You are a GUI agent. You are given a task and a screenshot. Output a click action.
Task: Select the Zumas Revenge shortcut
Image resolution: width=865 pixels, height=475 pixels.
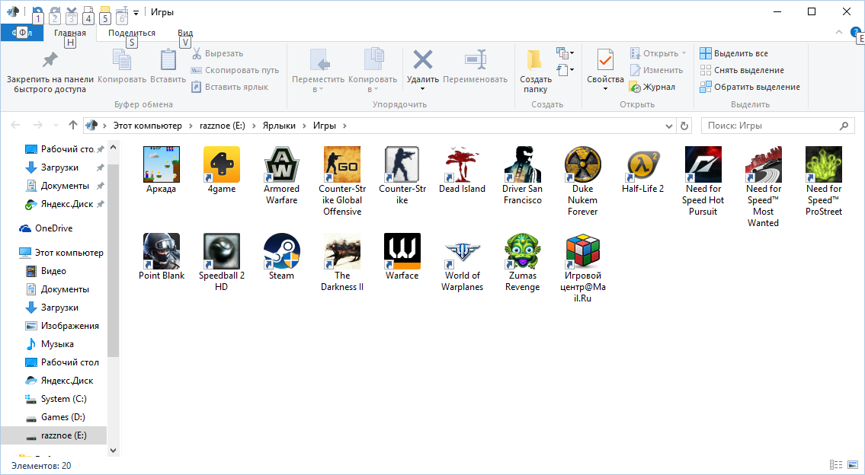click(x=523, y=252)
